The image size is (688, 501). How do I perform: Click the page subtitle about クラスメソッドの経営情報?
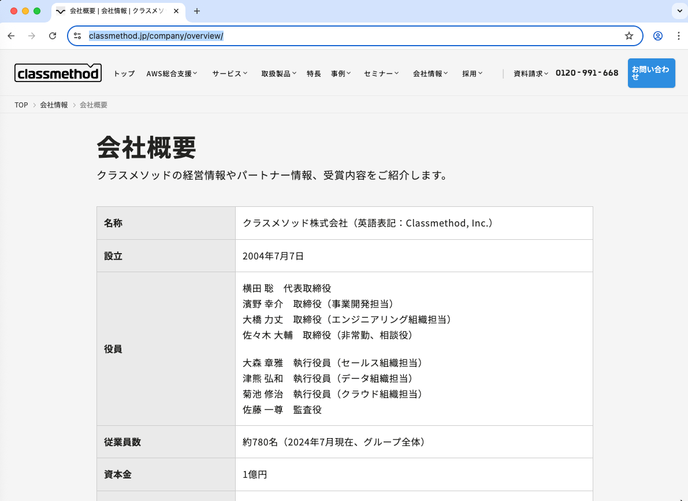273,175
